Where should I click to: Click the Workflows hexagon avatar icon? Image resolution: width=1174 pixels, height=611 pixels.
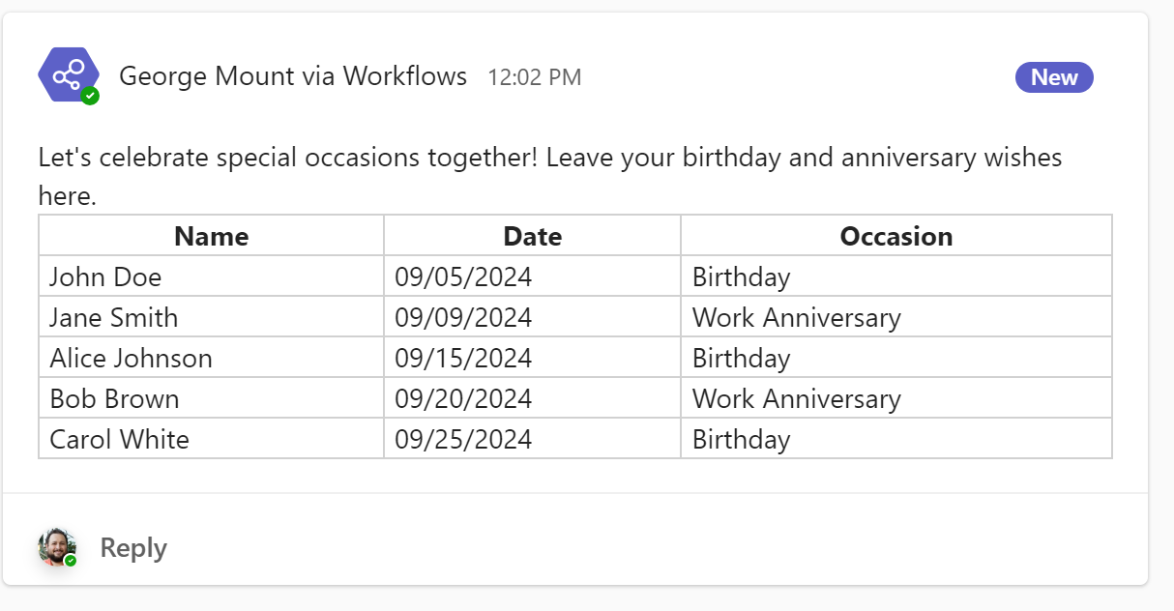click(68, 74)
